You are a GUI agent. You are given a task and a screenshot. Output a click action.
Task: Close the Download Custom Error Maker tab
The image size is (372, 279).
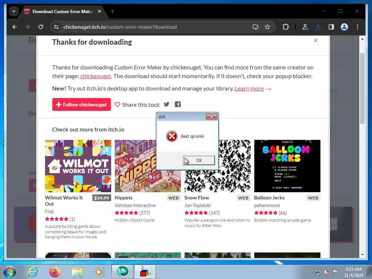pos(100,11)
